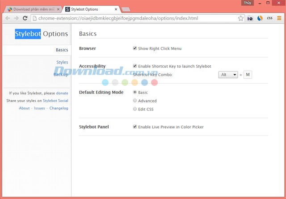286x199 pixels.
Task: Open the Chrome hamburger menu
Action: (279, 18)
